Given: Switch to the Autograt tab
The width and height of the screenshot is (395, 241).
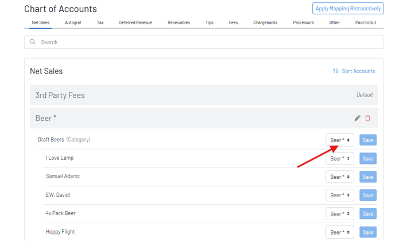Looking at the screenshot, I should coord(73,22).
